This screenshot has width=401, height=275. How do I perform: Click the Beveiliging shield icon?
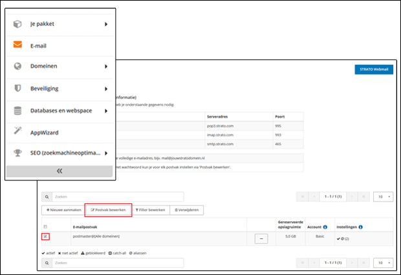coord(17,88)
